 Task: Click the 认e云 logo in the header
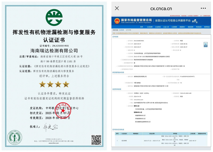coord(195,21)
